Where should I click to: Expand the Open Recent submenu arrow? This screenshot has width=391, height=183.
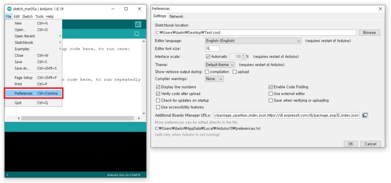(60, 36)
